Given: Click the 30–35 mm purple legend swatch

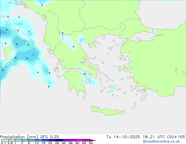Looking at the screenshot, I should tap(66, 140).
